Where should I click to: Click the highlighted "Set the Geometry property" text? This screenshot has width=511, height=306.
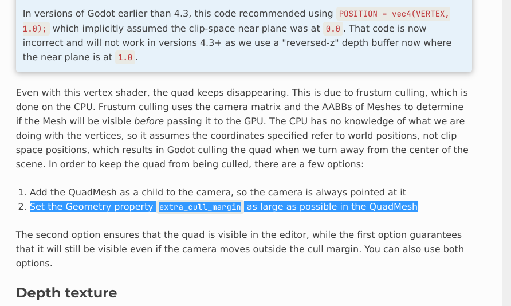92,206
